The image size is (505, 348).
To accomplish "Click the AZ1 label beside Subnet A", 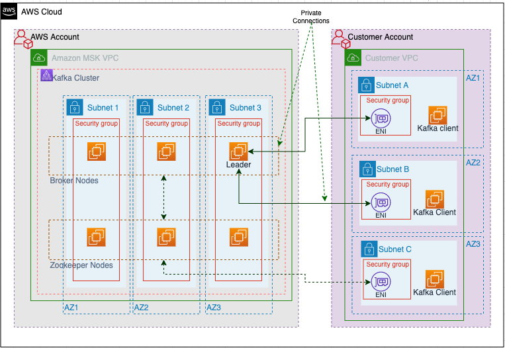I will tap(473, 78).
